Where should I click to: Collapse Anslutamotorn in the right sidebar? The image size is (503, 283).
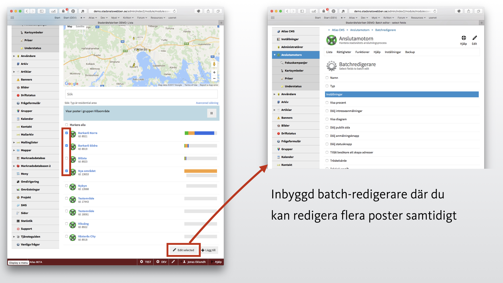(x=274, y=55)
